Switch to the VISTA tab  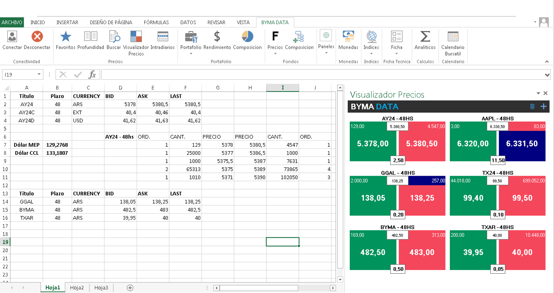click(x=243, y=23)
